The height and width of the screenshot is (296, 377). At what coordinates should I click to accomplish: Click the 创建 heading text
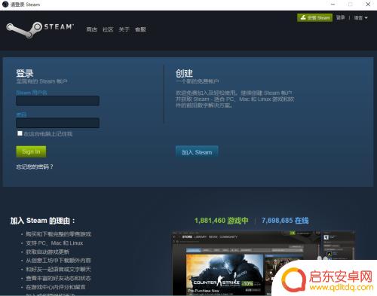pos(184,73)
